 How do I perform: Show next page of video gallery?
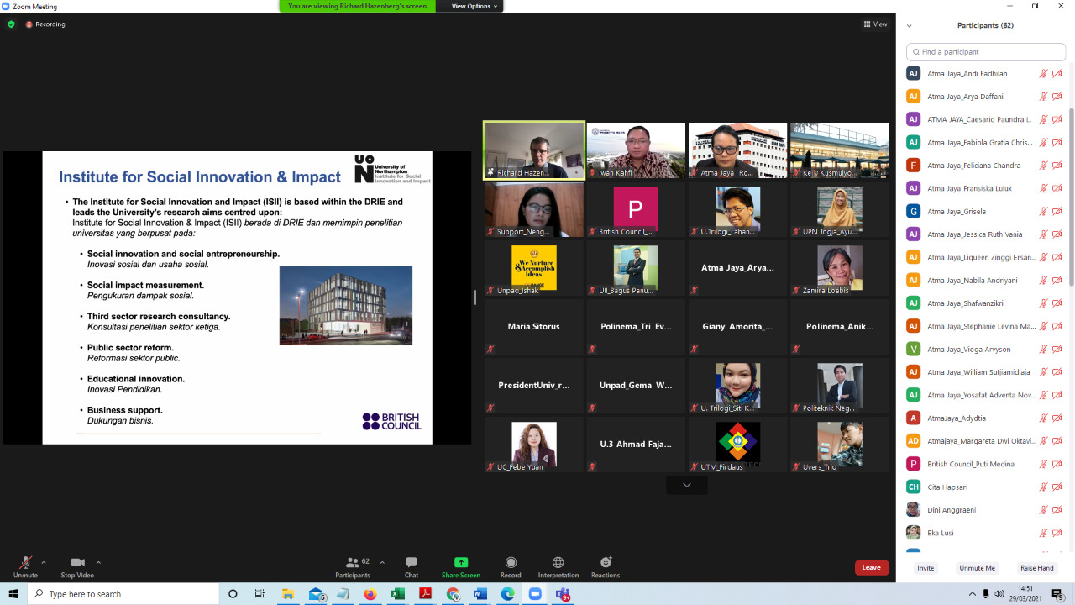click(687, 485)
